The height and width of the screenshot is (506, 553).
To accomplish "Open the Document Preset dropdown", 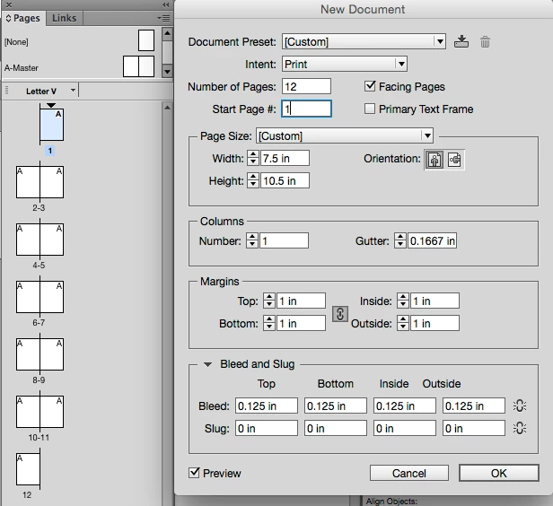I will point(364,41).
